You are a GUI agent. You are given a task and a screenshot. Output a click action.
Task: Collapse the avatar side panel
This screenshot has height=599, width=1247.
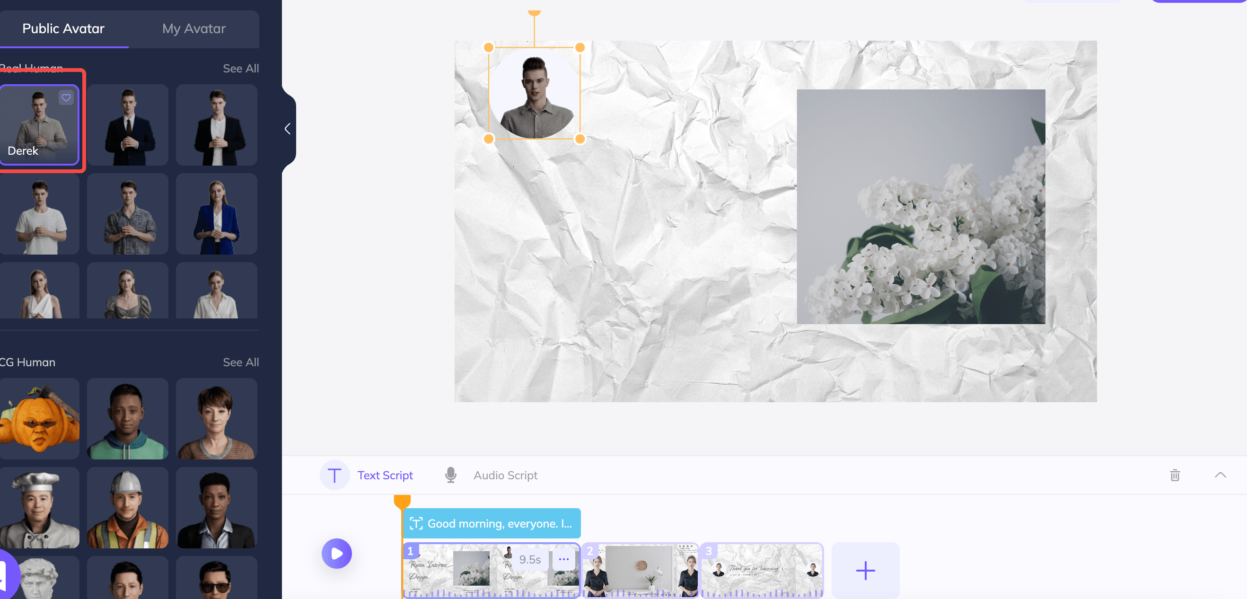click(288, 129)
